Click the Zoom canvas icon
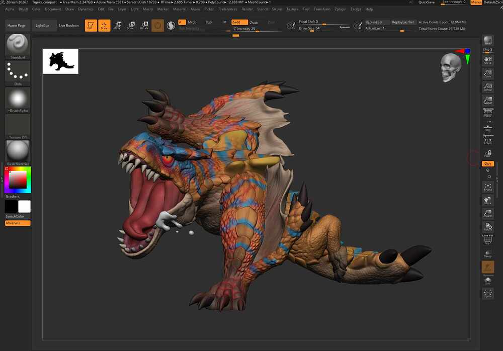The width and height of the screenshot is (503, 351). (x=488, y=74)
